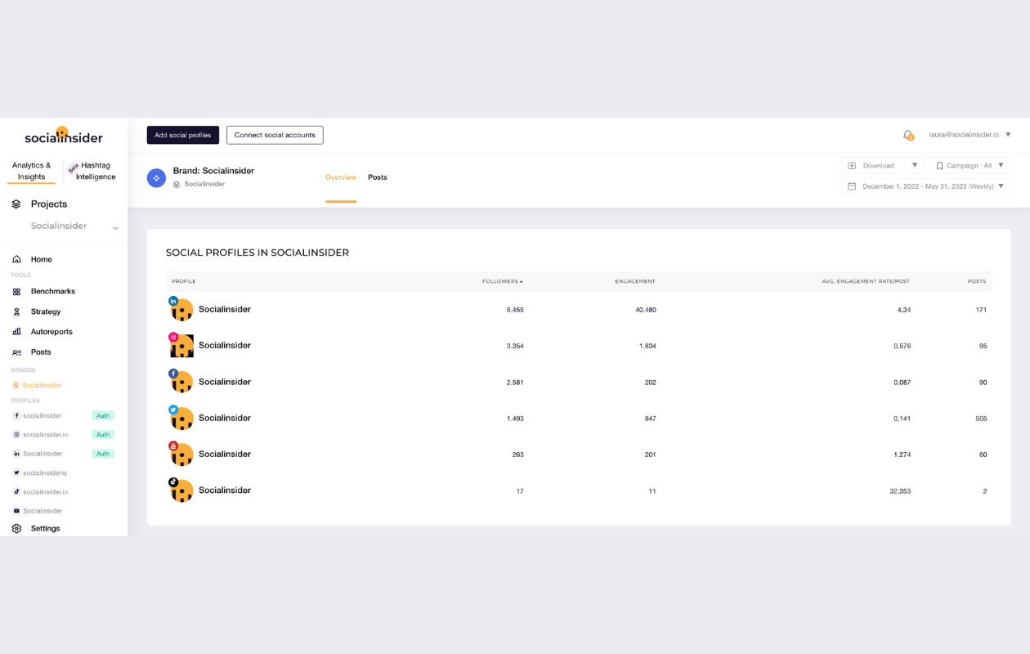Click the Facebook Socialinsider profile avatar
This screenshot has height=654, width=1030.
(181, 382)
